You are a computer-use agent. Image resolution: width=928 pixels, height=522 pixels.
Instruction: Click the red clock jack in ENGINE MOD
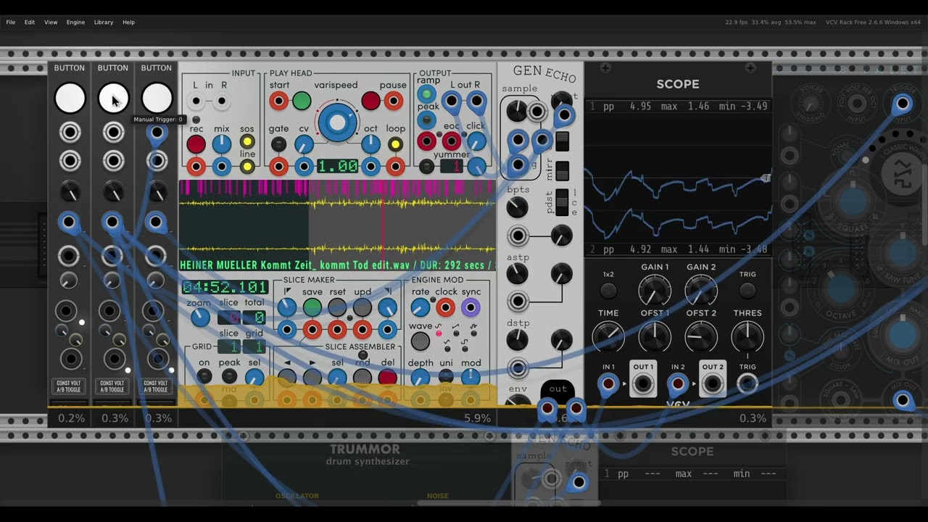(445, 307)
